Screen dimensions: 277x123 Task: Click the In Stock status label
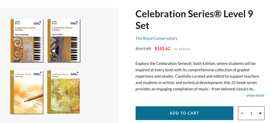click(182, 49)
